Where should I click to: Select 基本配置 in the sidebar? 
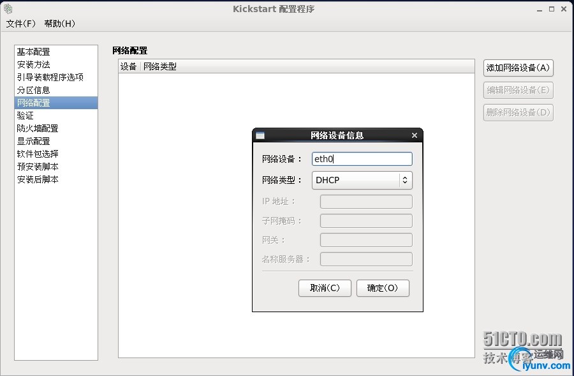point(56,52)
